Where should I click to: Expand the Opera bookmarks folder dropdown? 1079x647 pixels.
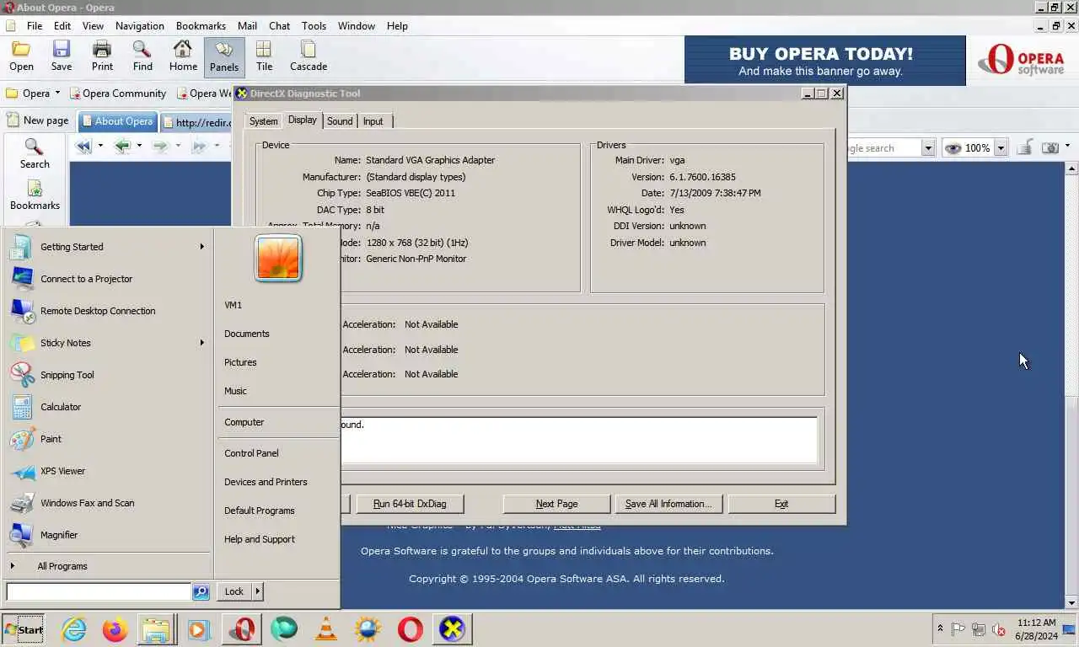pyautogui.click(x=57, y=93)
